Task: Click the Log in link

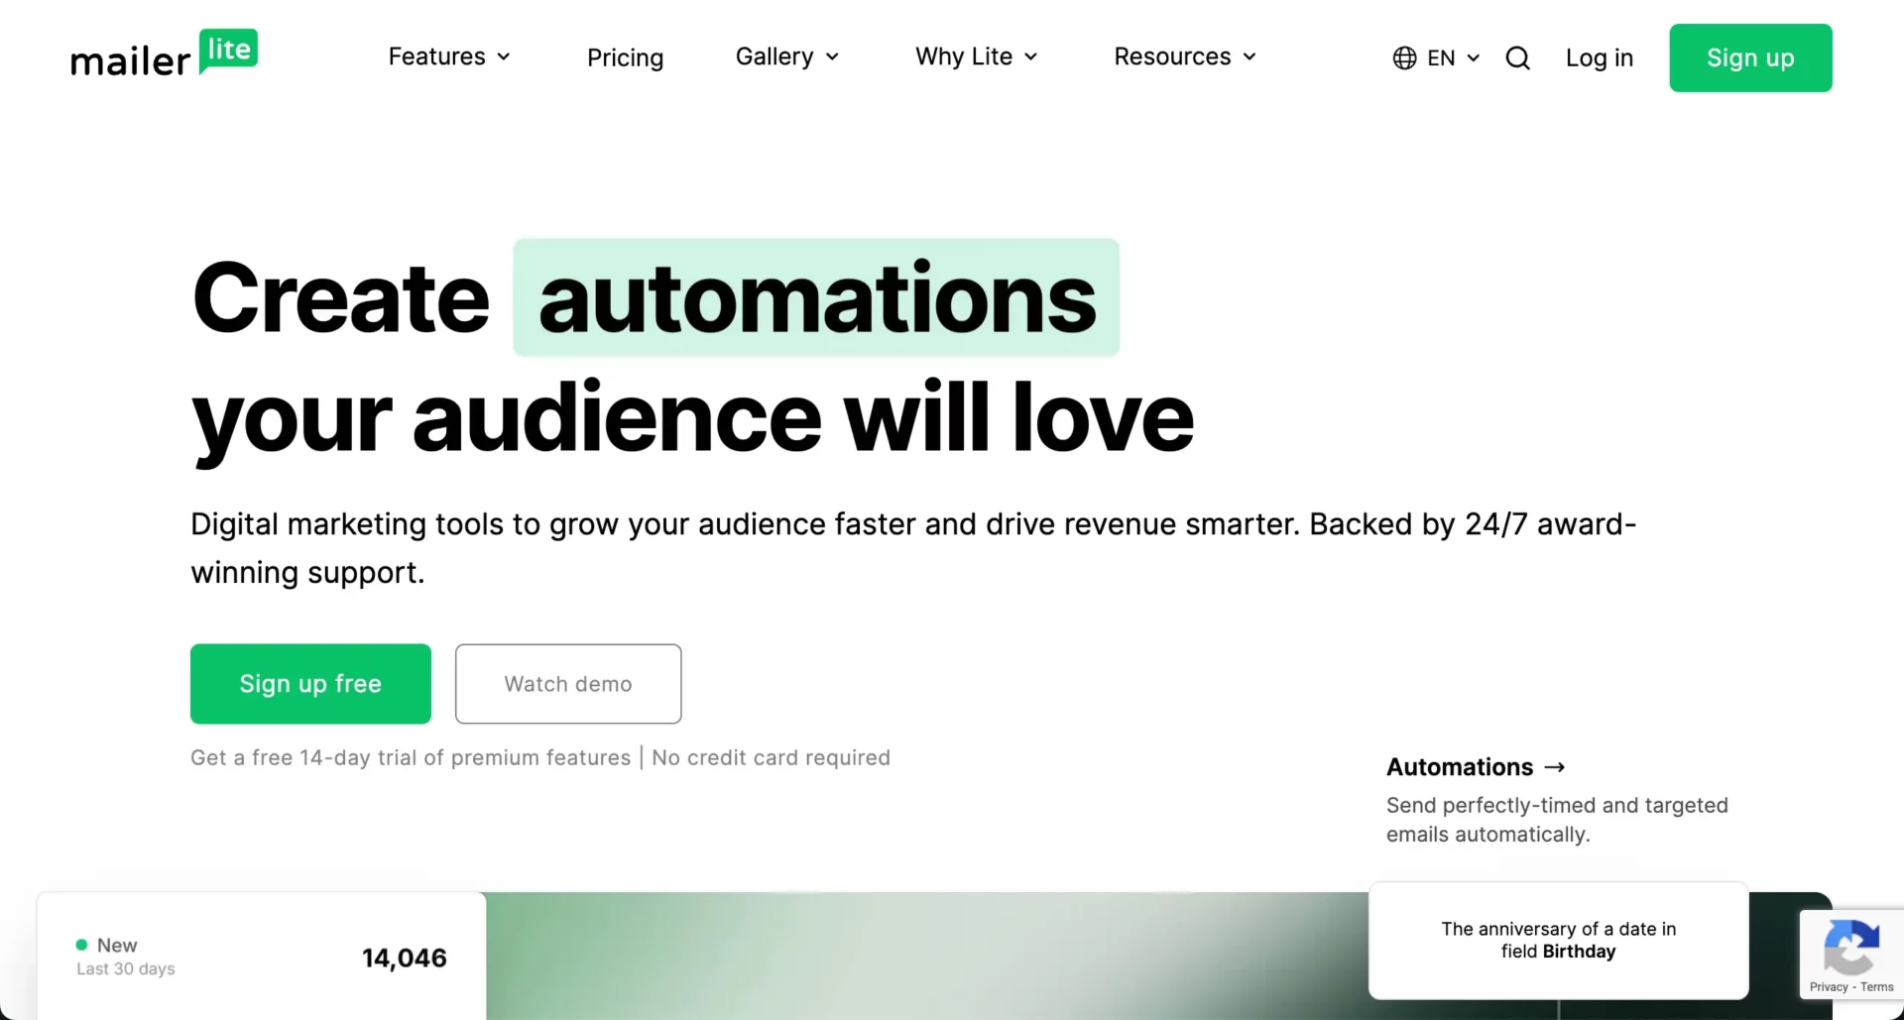Action: click(x=1599, y=58)
